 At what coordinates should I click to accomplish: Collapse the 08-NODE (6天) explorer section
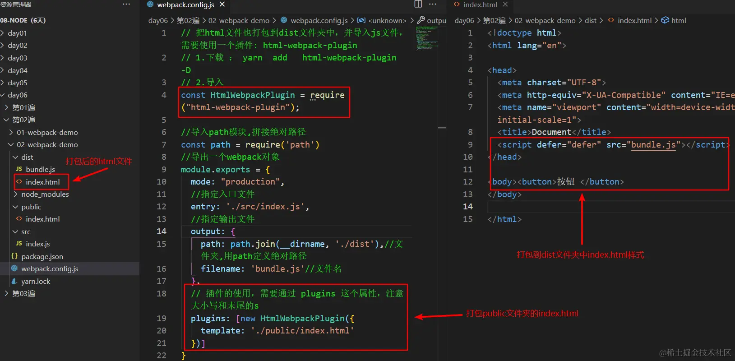coord(23,20)
